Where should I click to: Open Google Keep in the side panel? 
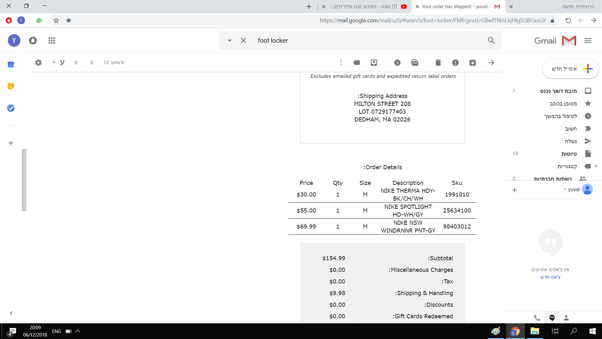click(11, 86)
